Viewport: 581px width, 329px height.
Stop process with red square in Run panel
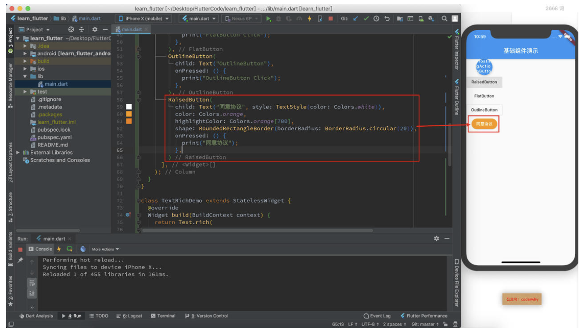20,249
